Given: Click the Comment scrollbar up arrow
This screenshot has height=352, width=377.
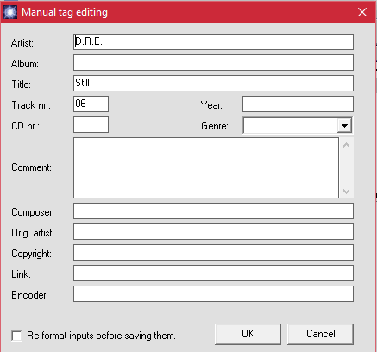Looking at the screenshot, I should coord(346,145).
